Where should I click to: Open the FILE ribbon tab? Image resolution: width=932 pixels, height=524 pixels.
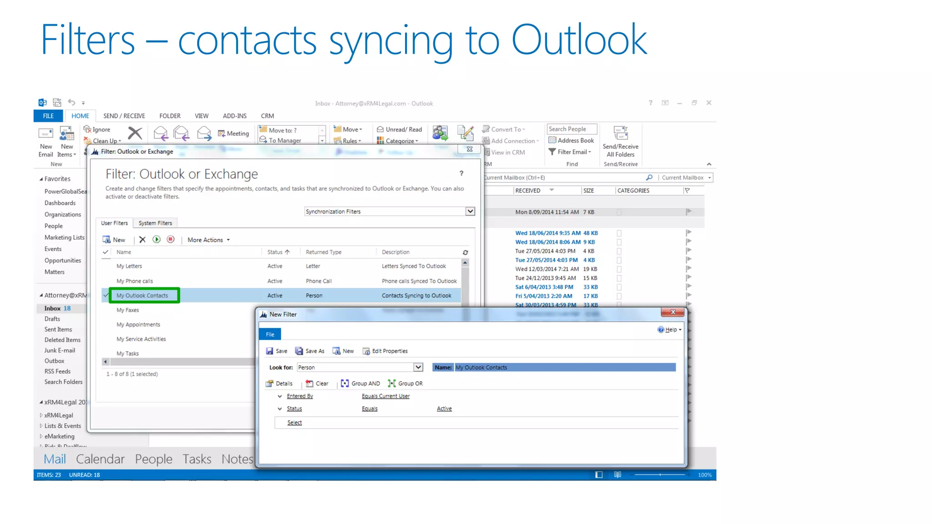pos(48,116)
